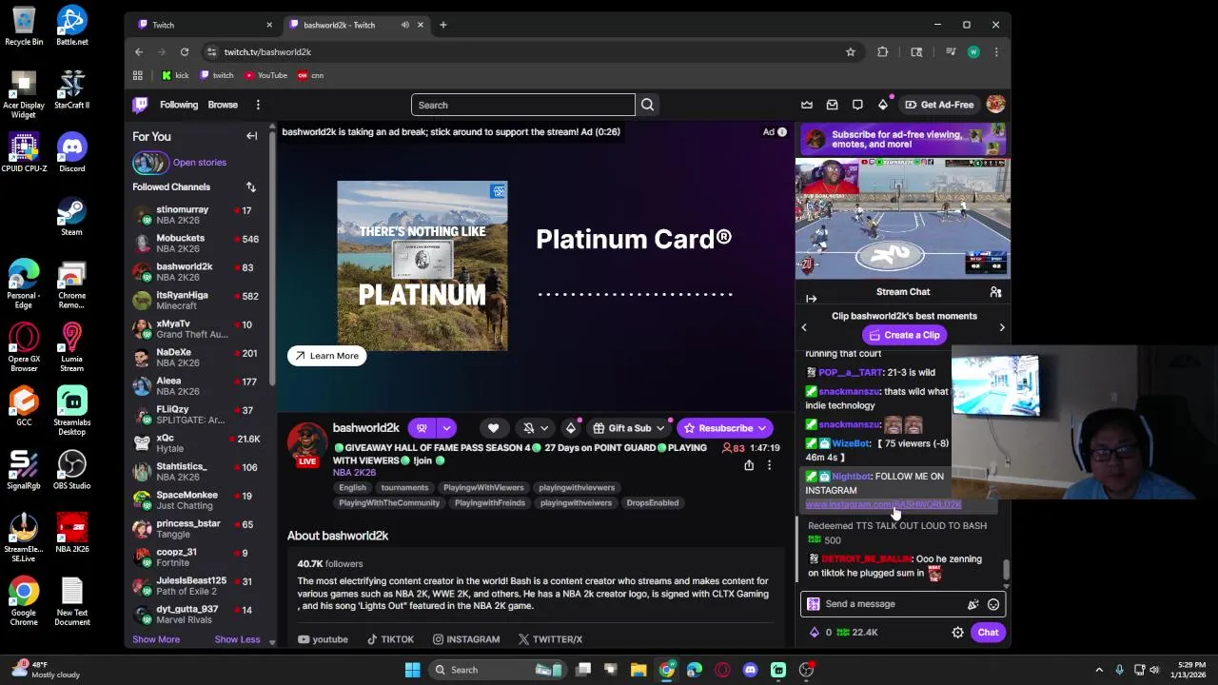Screen dimensions: 1218x685
Task: Expand the Gift a Sub dropdown
Action: tap(659, 428)
